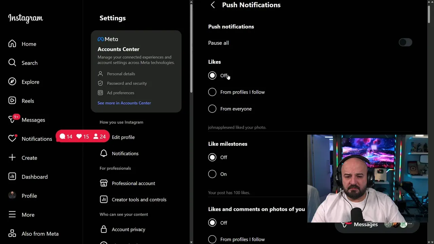This screenshot has height=244, width=434.
Task: Click the Settings heading
Action: (113, 18)
